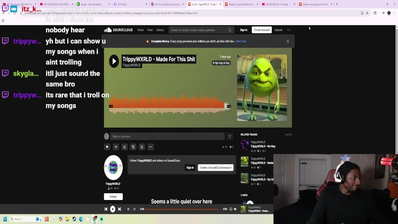This screenshot has width=398, height=224.
Task: Bookmark the page with the star icon
Action: [x=367, y=13]
